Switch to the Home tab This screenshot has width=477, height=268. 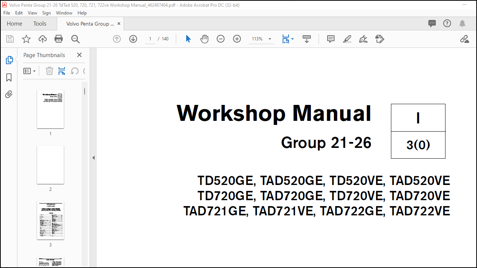pyautogui.click(x=14, y=24)
